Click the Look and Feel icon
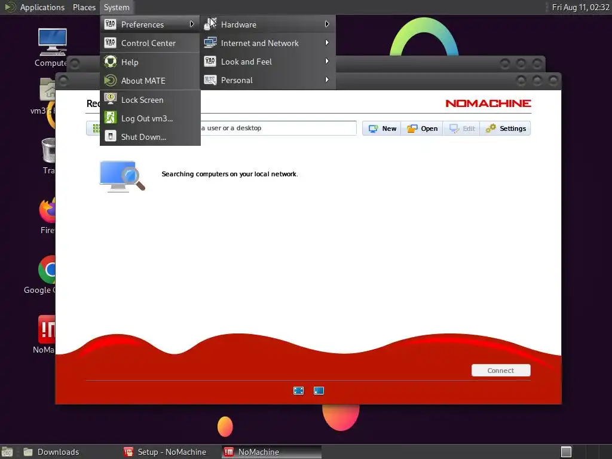 [210, 62]
